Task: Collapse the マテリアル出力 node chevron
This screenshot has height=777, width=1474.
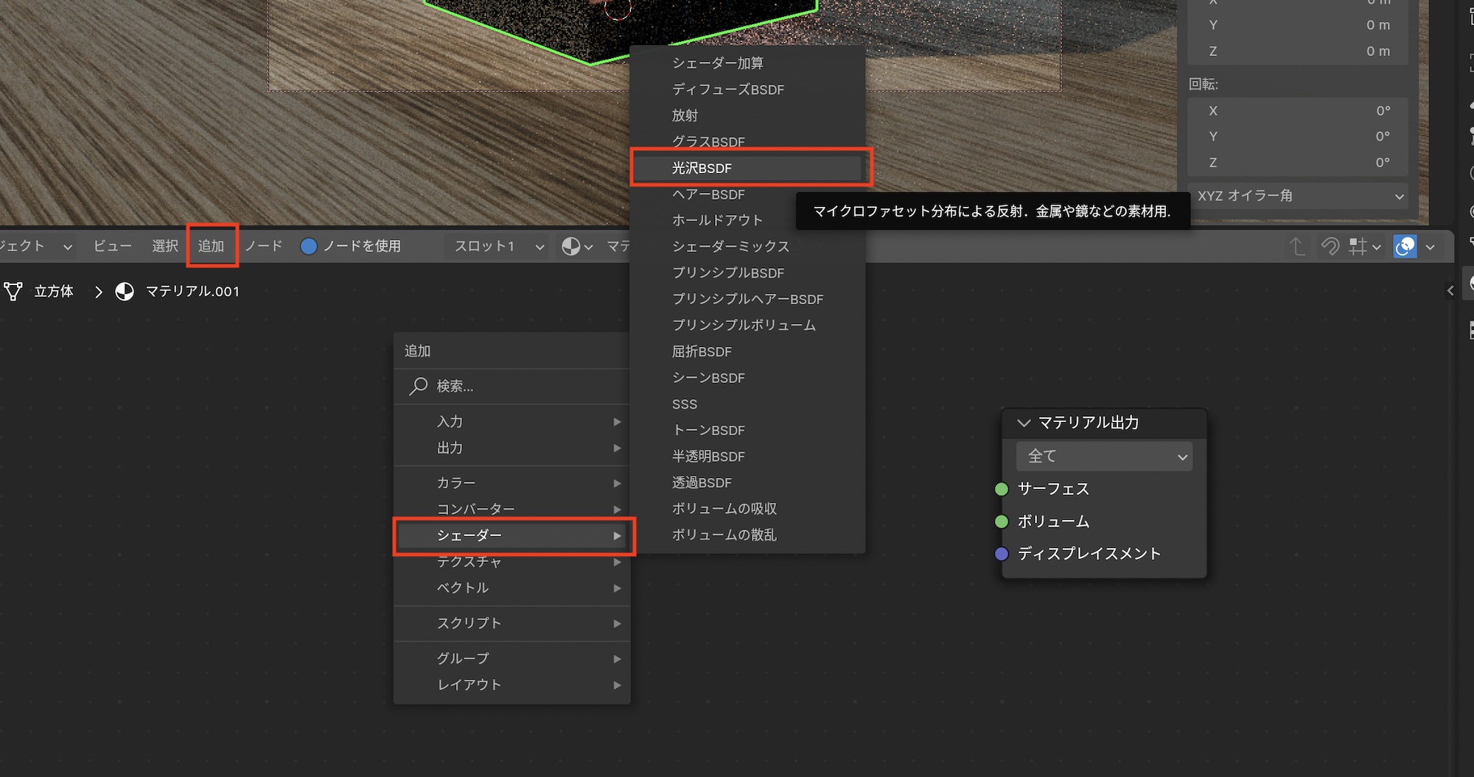Action: point(1023,423)
